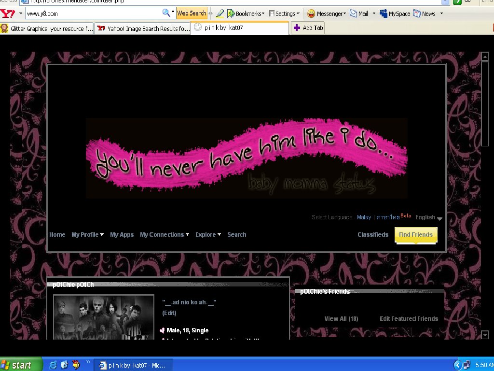494x371 pixels.
Task: Click Search in the navigation bar
Action: (x=237, y=235)
